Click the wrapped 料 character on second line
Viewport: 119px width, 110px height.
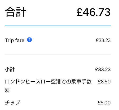[7, 90]
